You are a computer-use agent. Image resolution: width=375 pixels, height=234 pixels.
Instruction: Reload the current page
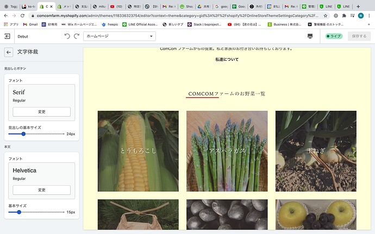[22, 16]
